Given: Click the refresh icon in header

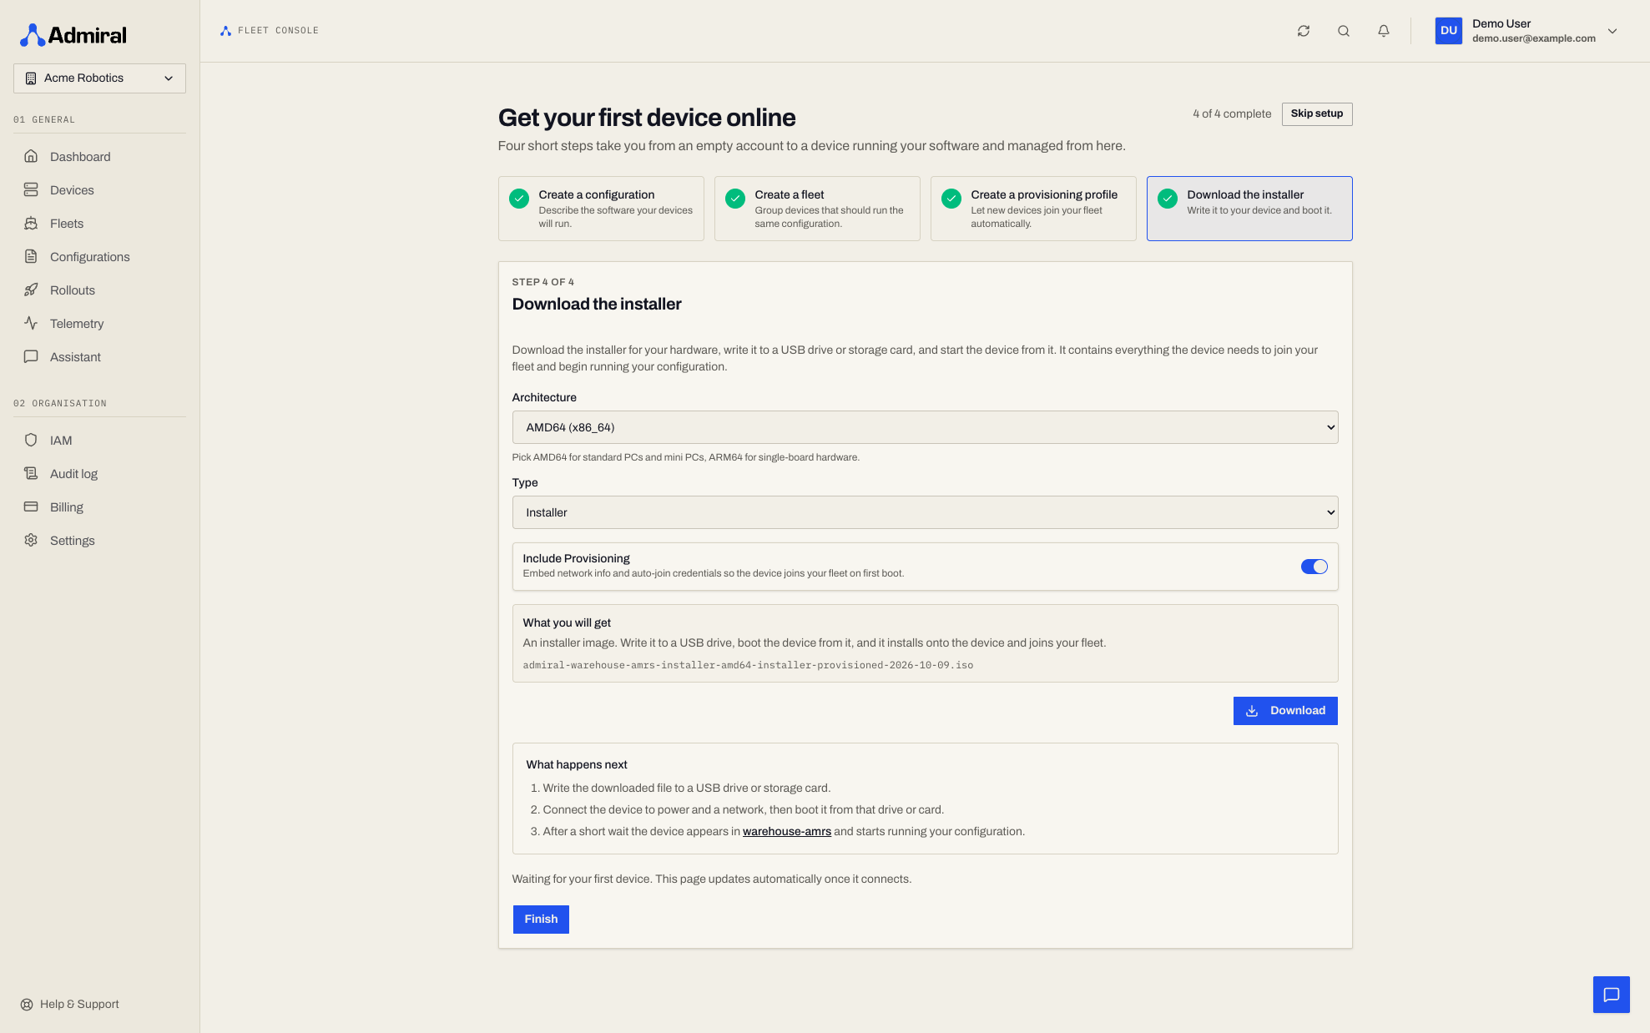Looking at the screenshot, I should click(1304, 31).
